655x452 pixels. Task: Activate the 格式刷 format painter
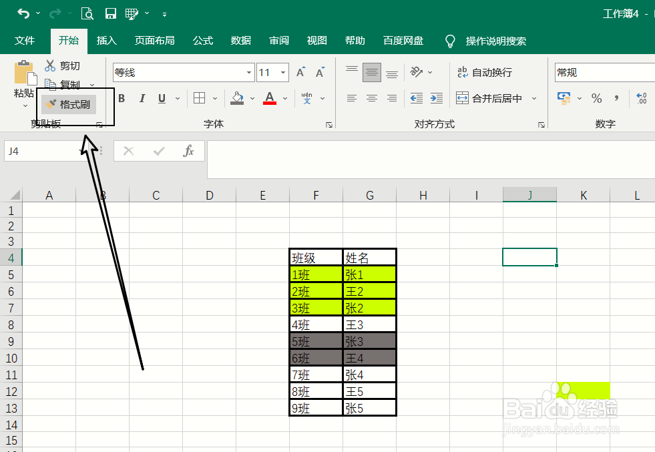[69, 104]
